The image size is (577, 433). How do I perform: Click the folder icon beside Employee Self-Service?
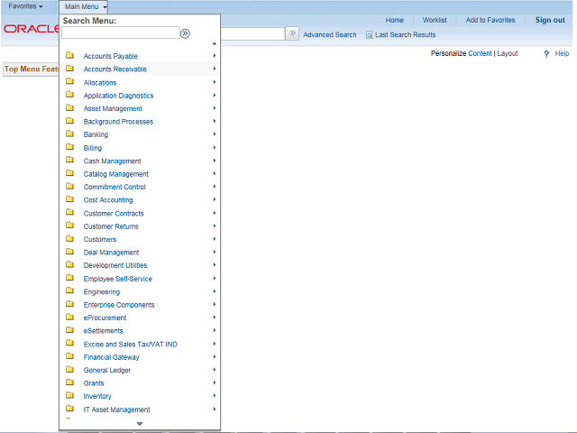tap(69, 278)
